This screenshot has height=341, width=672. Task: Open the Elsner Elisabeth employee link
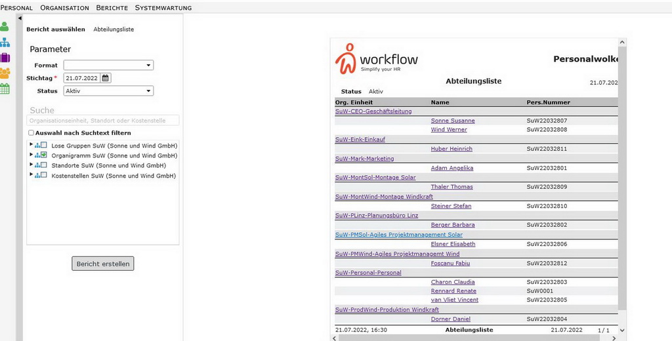(x=453, y=244)
